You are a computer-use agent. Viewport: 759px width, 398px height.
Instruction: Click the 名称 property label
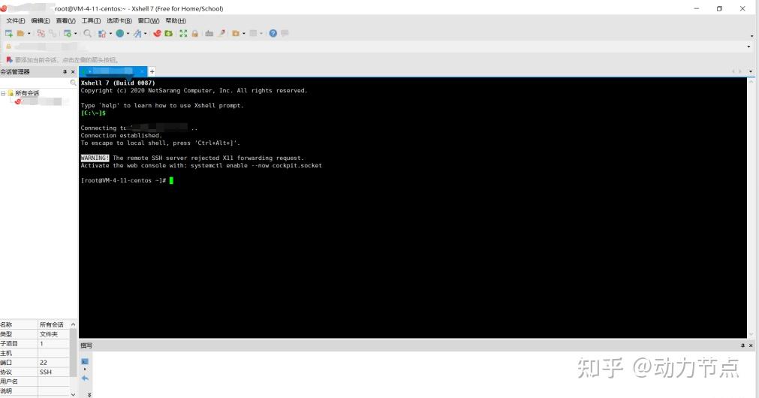coord(6,324)
